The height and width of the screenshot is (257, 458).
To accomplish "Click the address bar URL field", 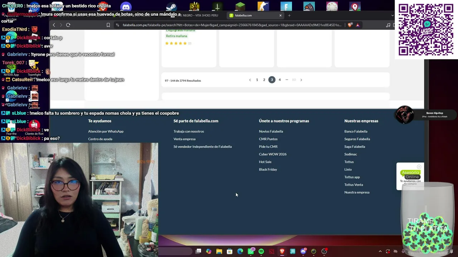I will (232, 25).
